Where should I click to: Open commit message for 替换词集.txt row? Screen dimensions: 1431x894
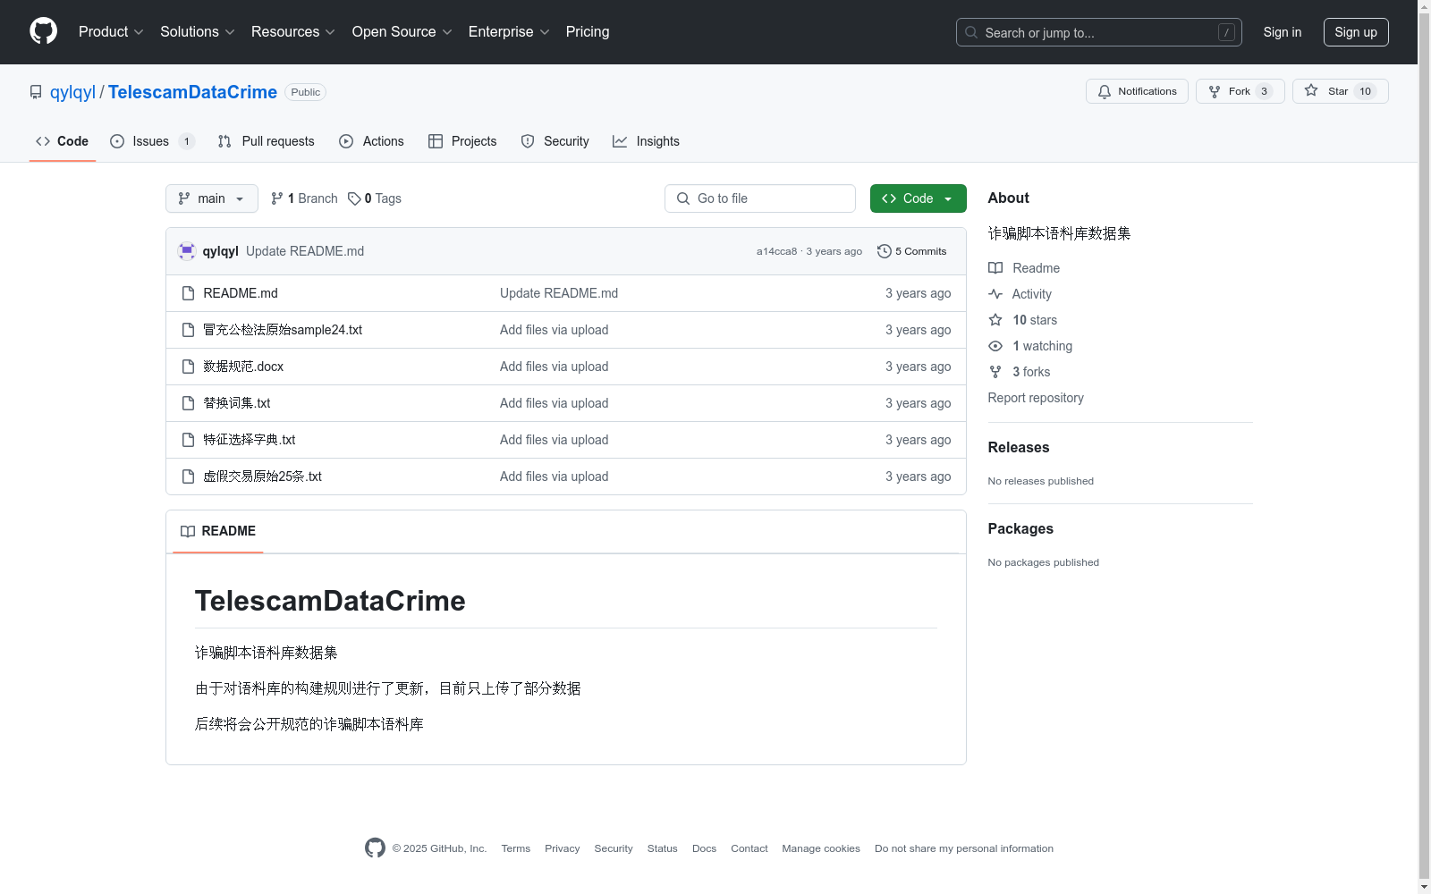pos(555,403)
